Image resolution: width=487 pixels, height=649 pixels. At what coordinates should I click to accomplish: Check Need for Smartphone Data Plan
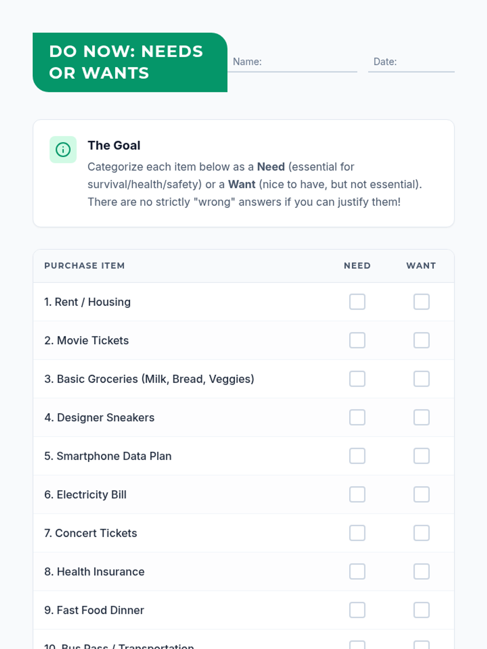click(x=357, y=456)
